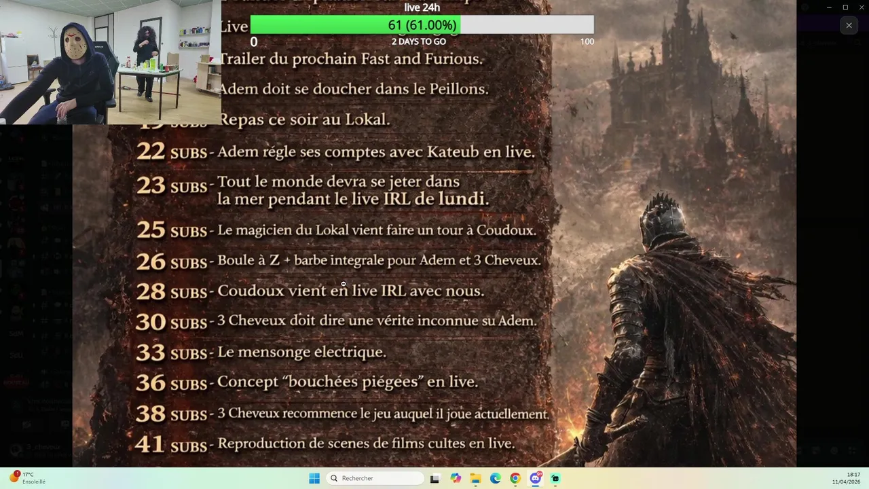Close the application window
Image resolution: width=869 pixels, height=489 pixels.
tap(861, 7)
